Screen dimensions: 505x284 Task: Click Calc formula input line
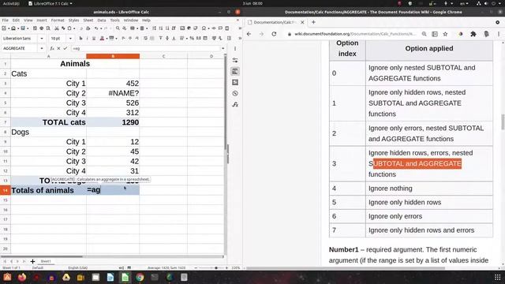click(145, 48)
